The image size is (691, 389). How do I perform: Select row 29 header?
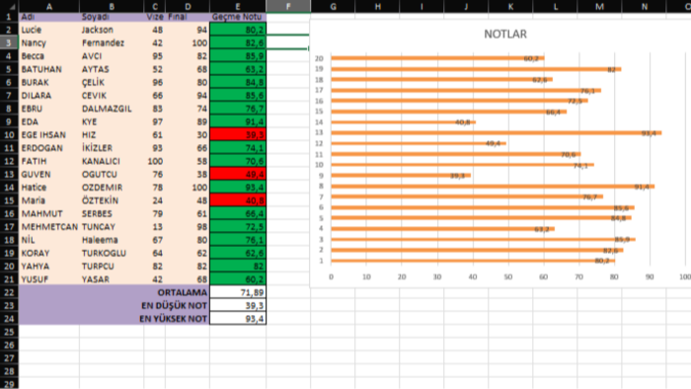tap(9, 384)
